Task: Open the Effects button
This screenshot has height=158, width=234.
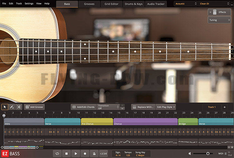Action: [x=219, y=12]
